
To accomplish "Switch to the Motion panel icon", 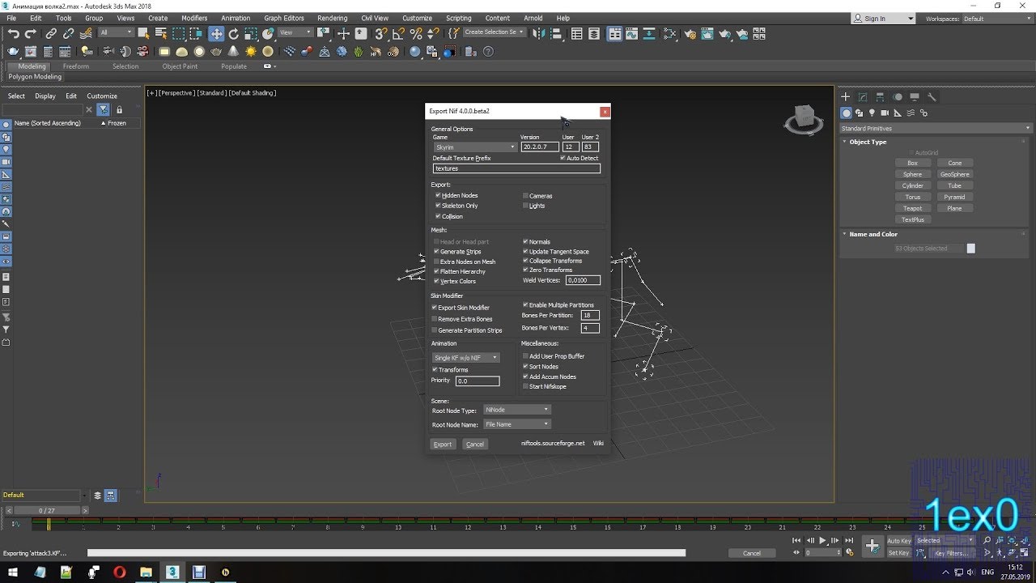I will point(898,96).
